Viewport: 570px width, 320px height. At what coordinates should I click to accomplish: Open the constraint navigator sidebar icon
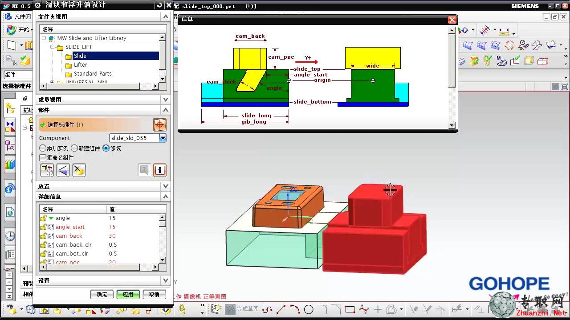point(10,126)
